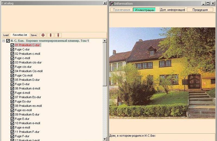Click the four-arrow expand-all icon
This screenshot has height=141, width=217.
43,35
